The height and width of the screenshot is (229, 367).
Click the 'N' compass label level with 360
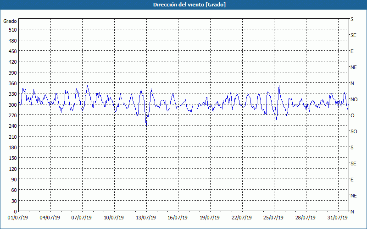[352, 83]
